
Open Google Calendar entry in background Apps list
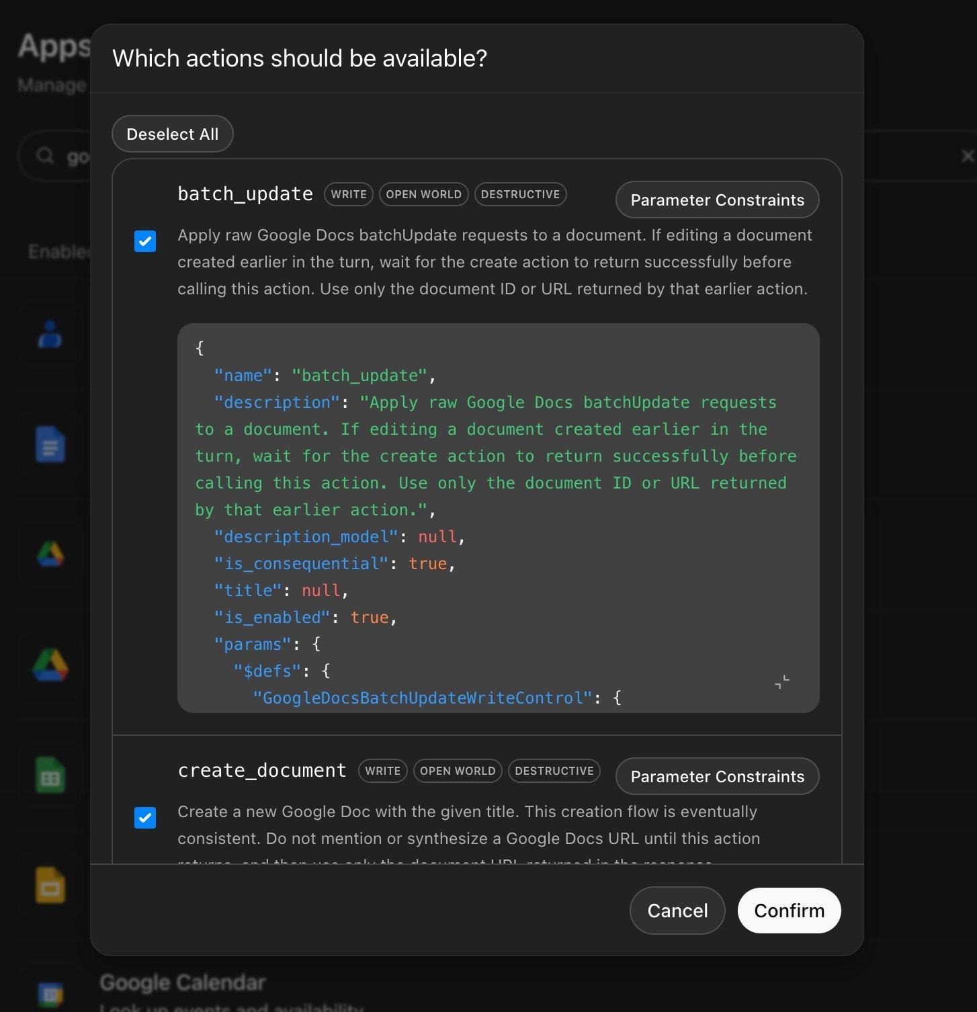[x=183, y=983]
